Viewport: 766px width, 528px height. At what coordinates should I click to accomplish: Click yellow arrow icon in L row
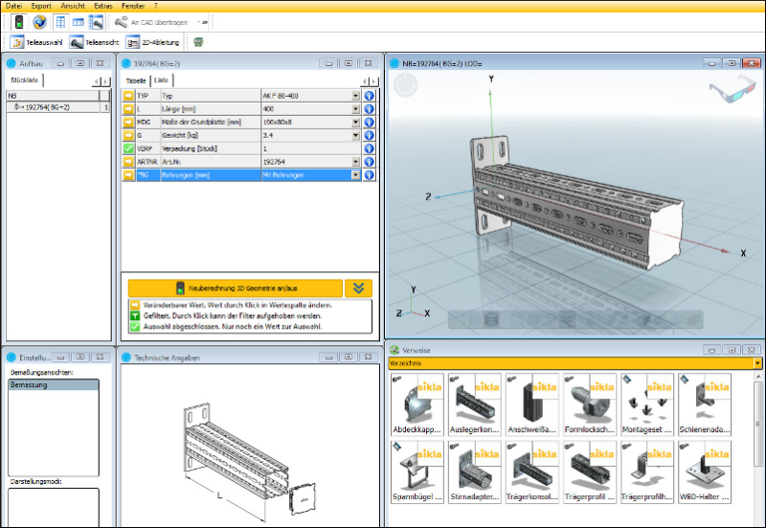(128, 109)
